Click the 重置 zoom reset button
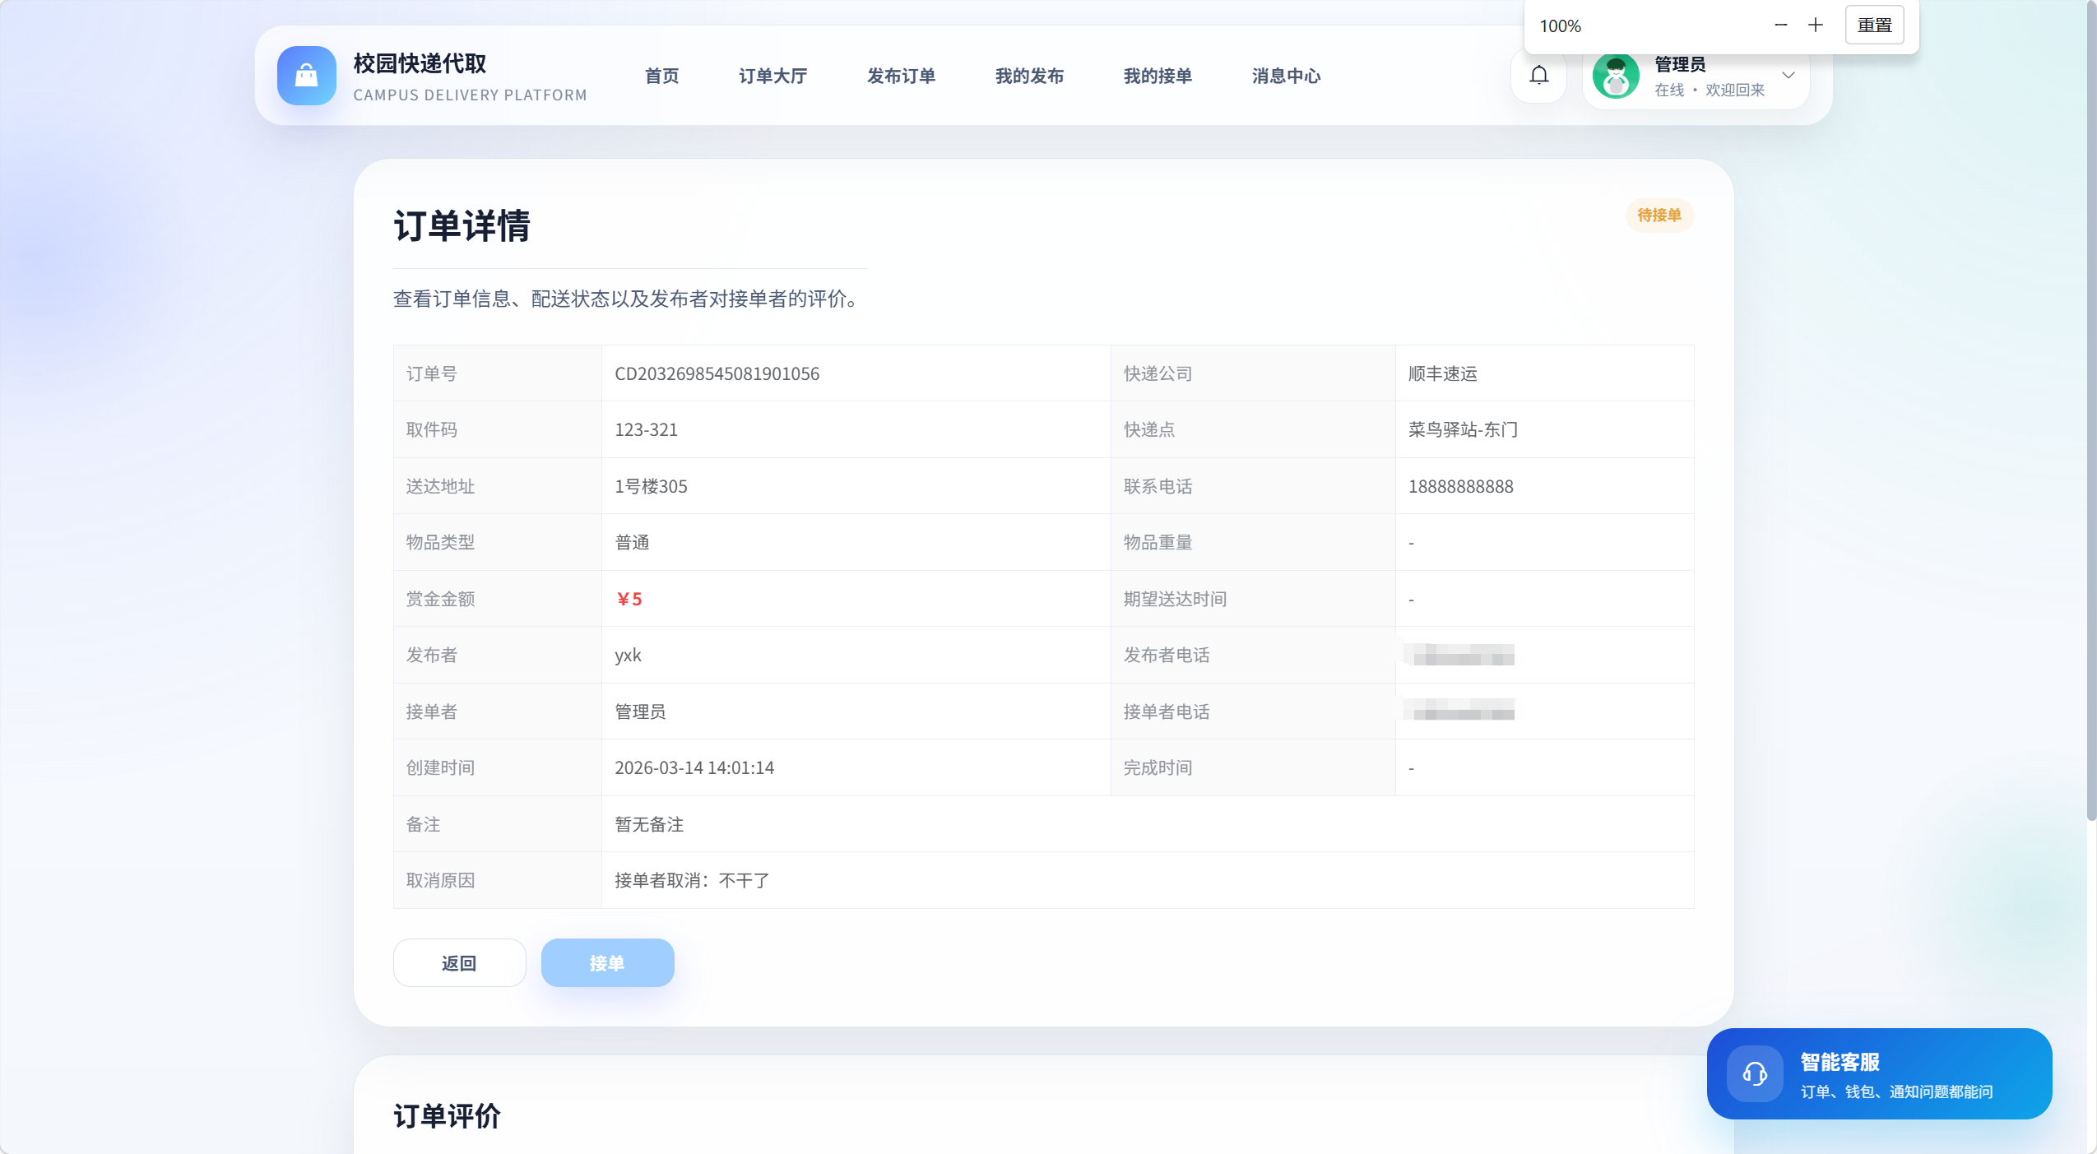2097x1154 pixels. point(1874,25)
